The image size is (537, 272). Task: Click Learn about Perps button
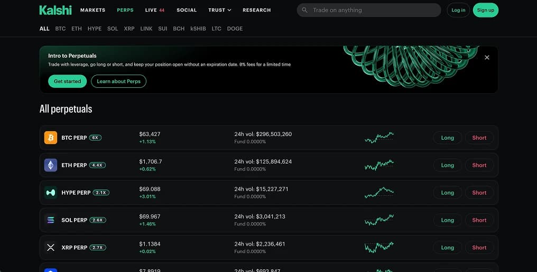click(x=118, y=81)
